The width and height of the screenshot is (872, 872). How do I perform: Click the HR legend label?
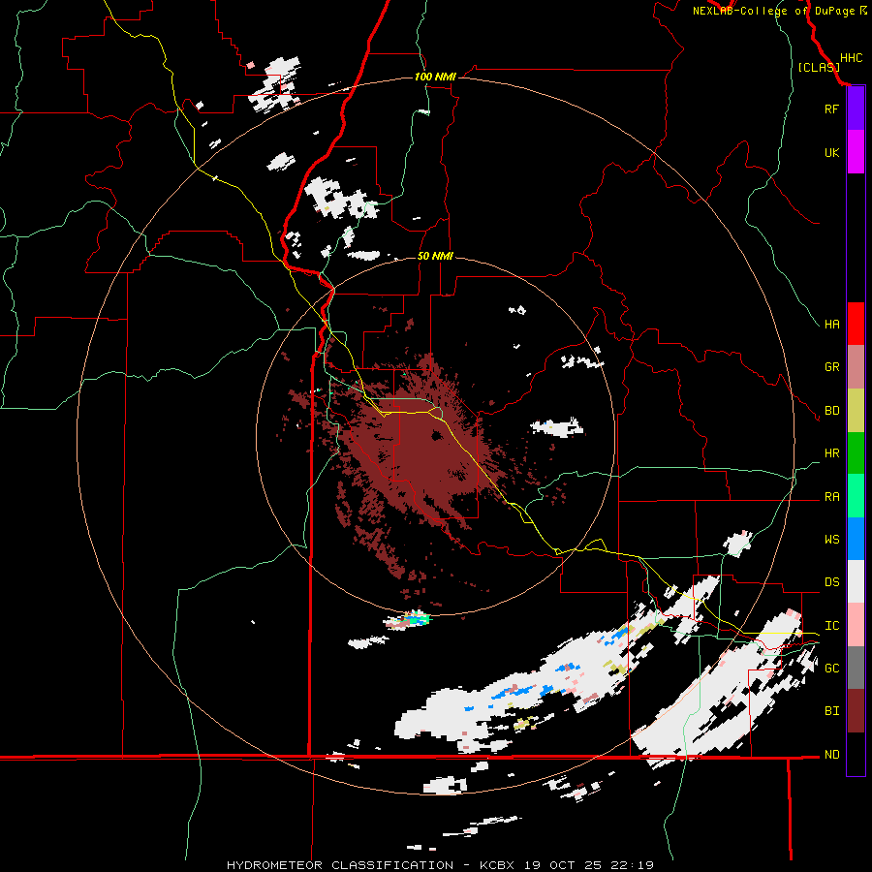(831, 453)
